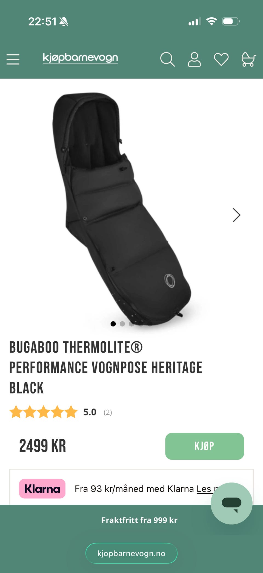Viewport: 263px width, 573px height.
Task: Open the chat bubble widget
Action: (x=231, y=503)
